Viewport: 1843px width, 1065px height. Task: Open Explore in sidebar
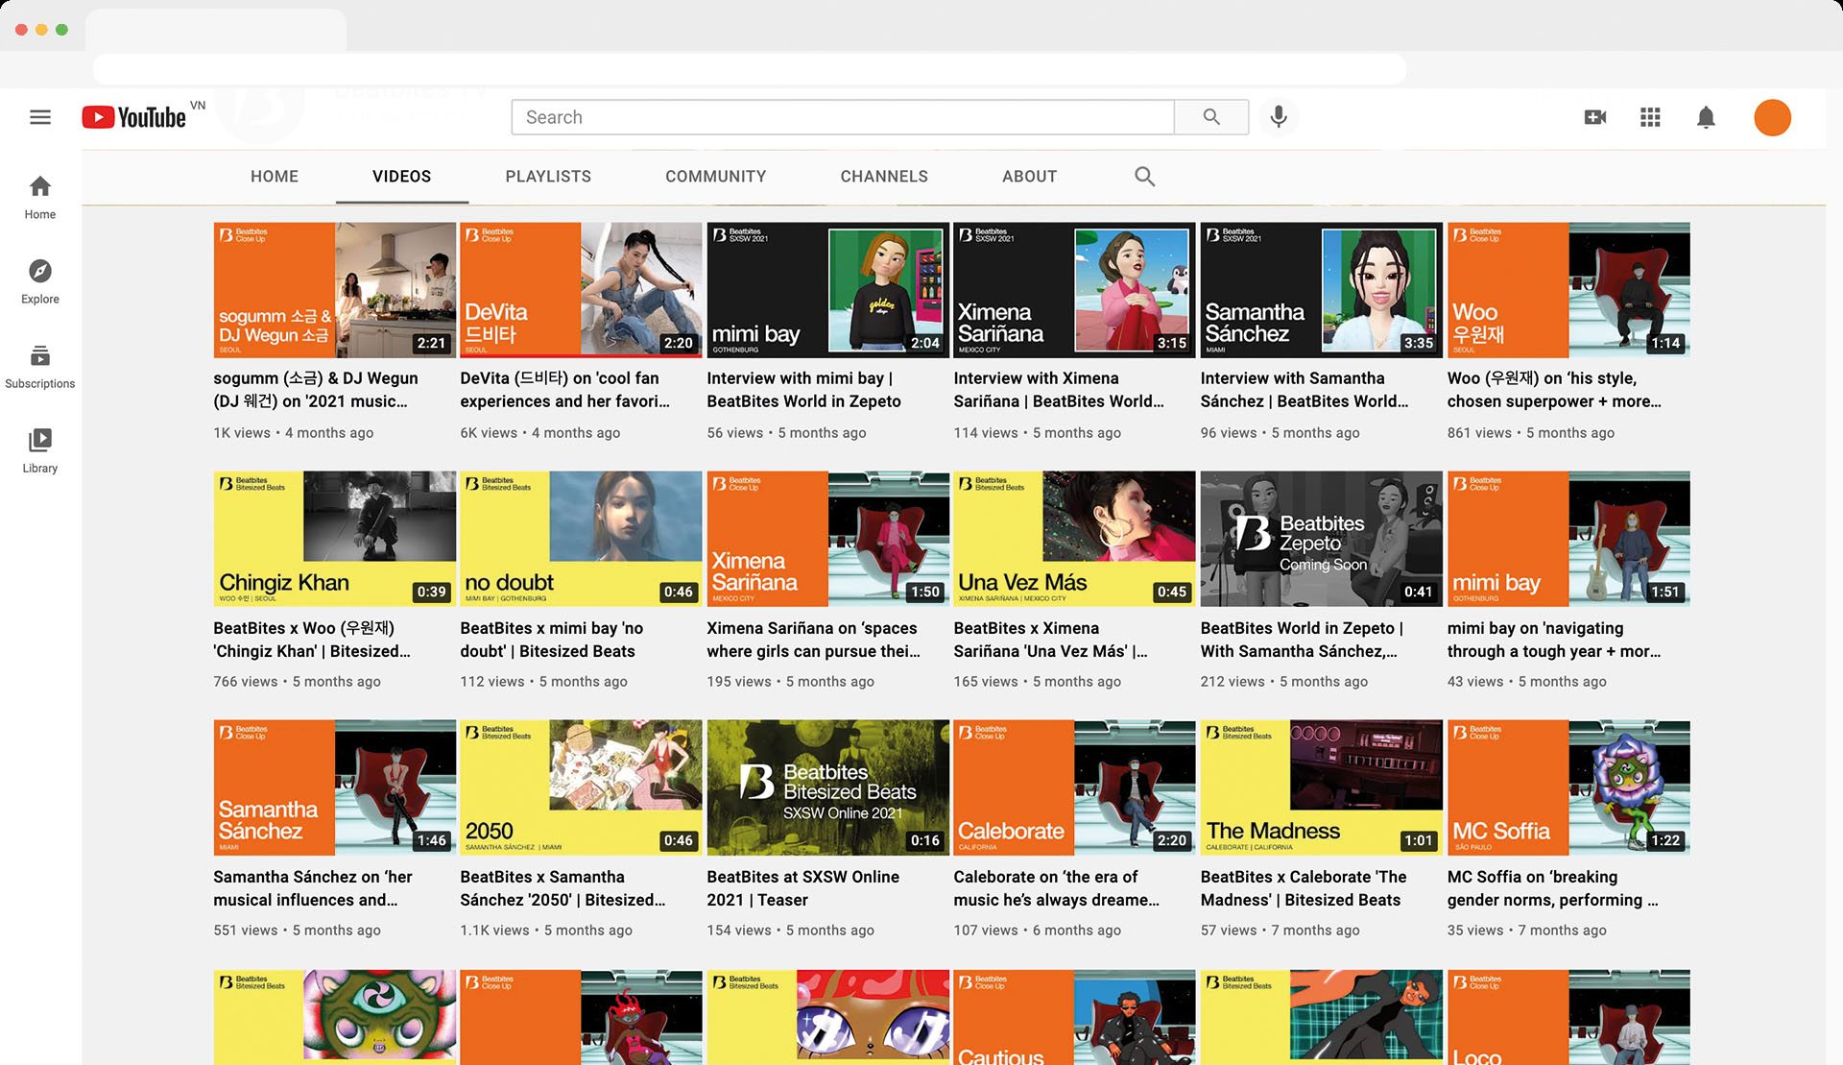(x=40, y=281)
